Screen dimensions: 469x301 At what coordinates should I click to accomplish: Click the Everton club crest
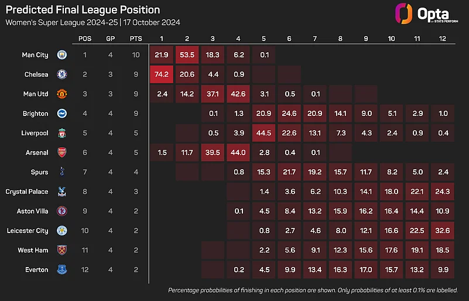[62, 269]
